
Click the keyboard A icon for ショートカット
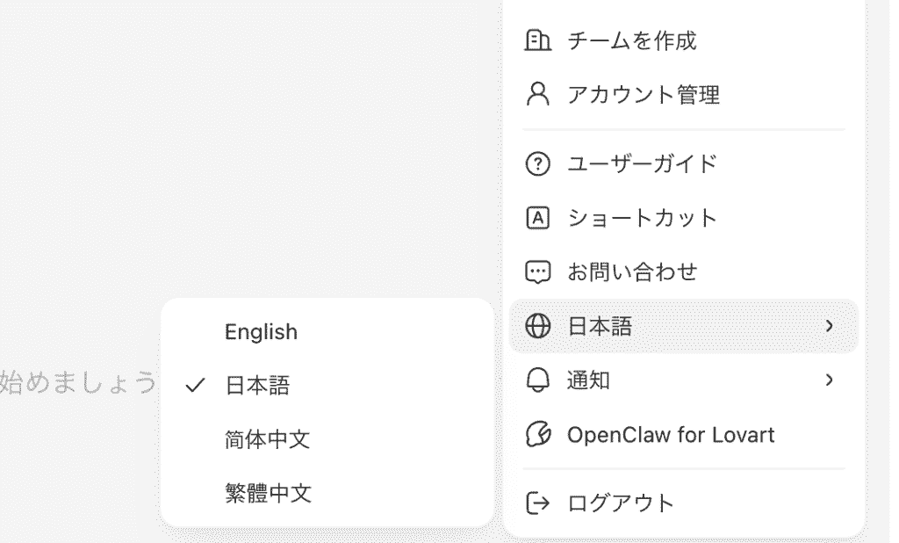coord(537,218)
